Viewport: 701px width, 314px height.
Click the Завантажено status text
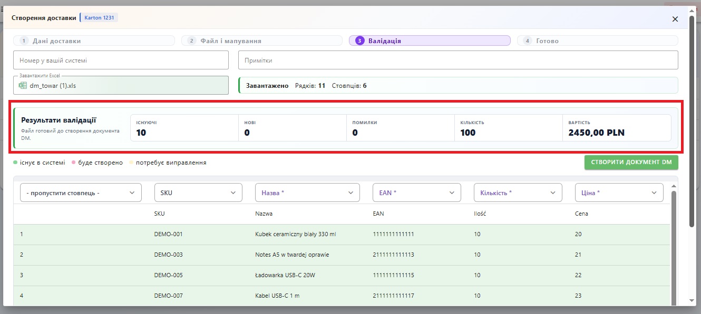point(267,85)
